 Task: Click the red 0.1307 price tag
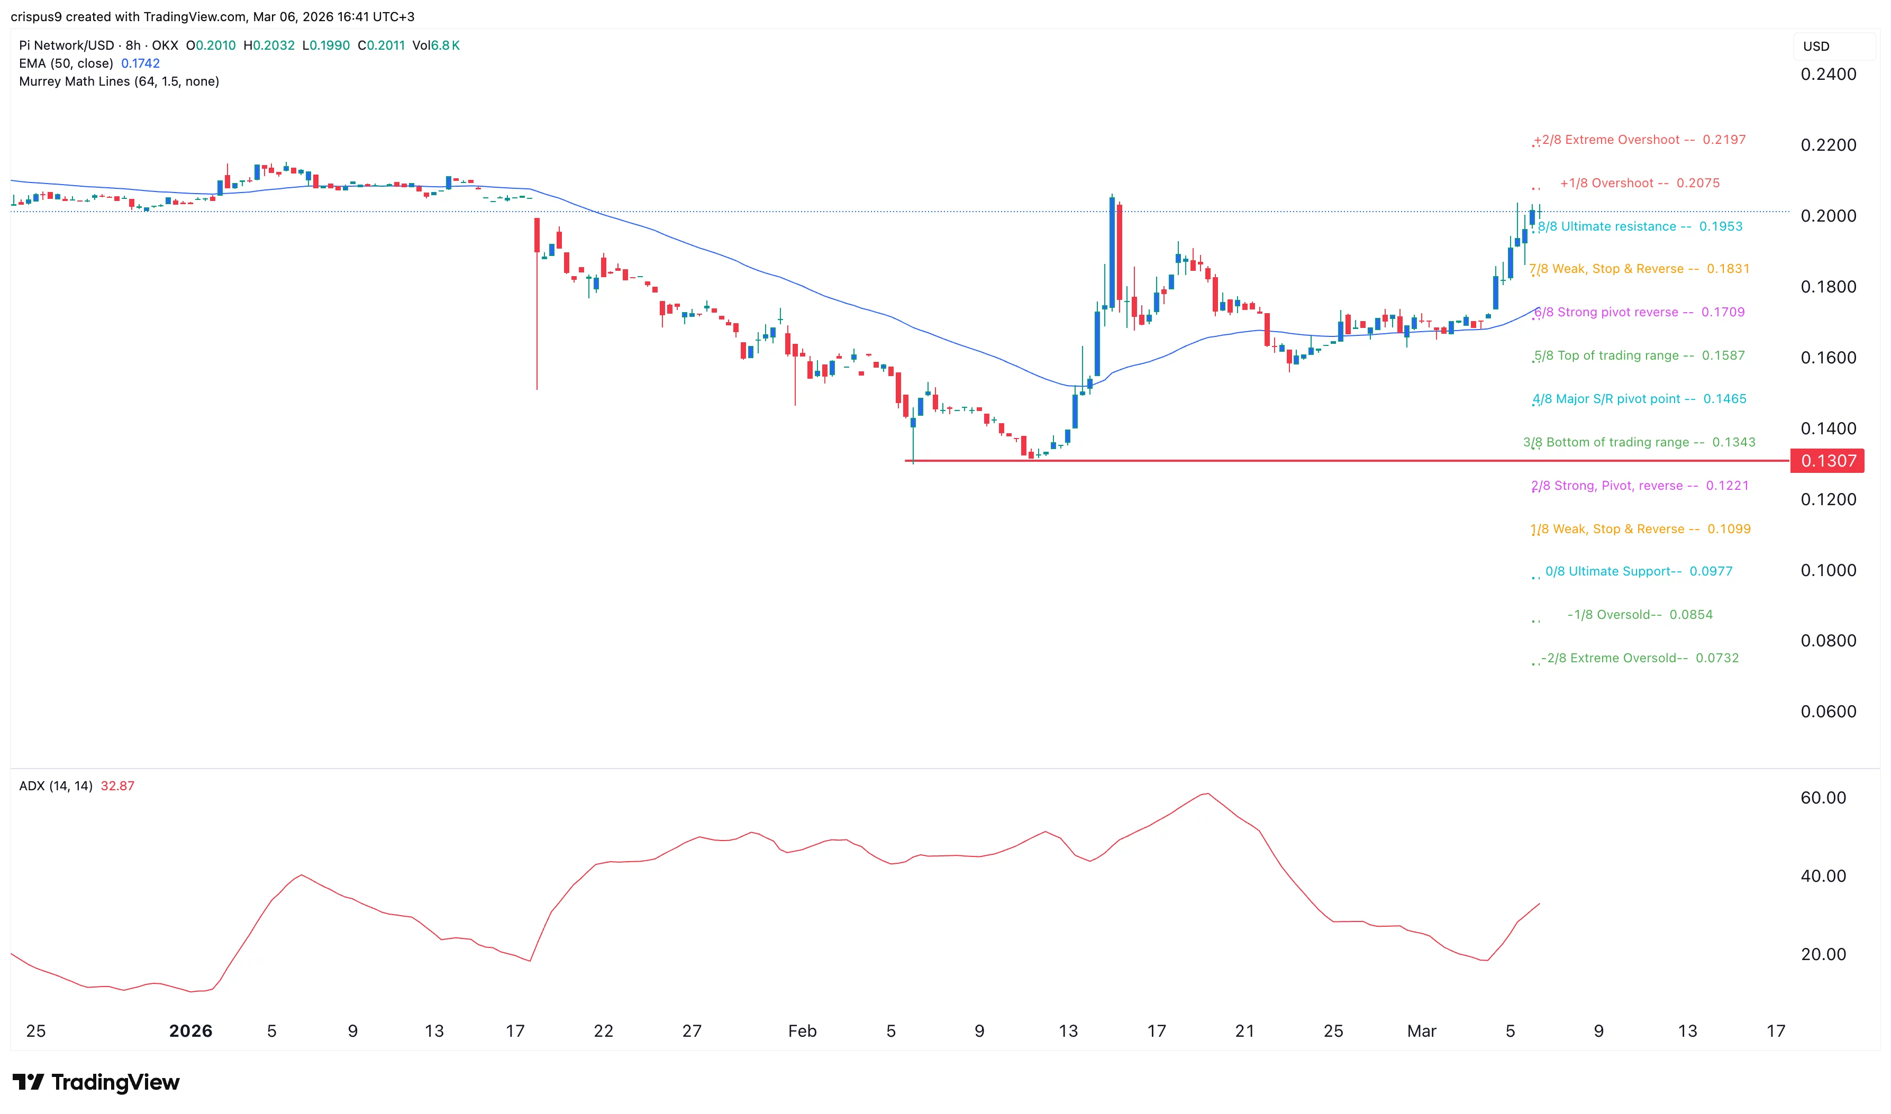1828,462
